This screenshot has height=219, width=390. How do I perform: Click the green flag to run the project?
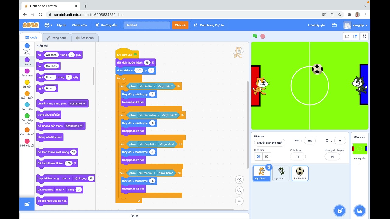255,36
